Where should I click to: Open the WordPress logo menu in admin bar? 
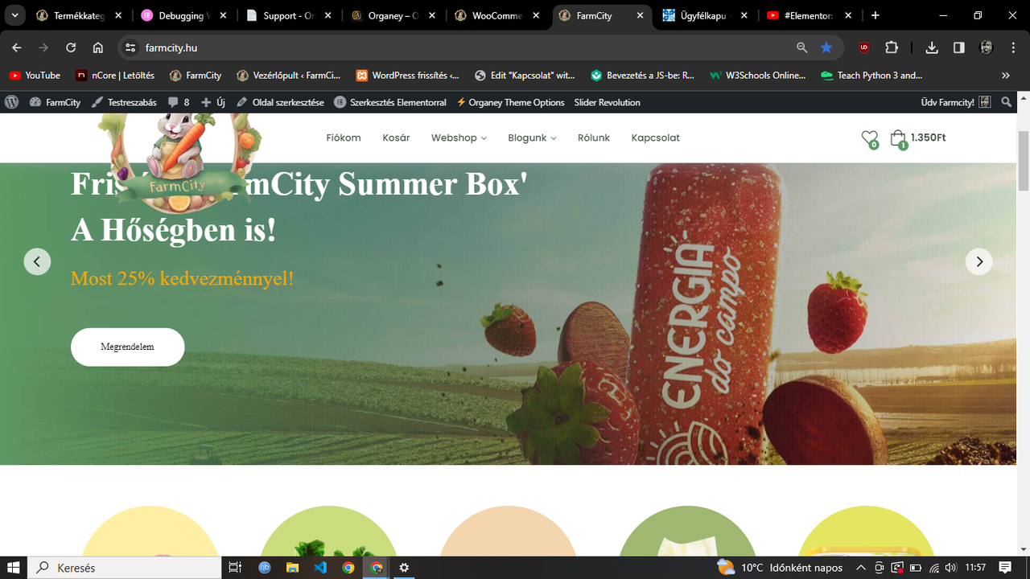pos(11,102)
